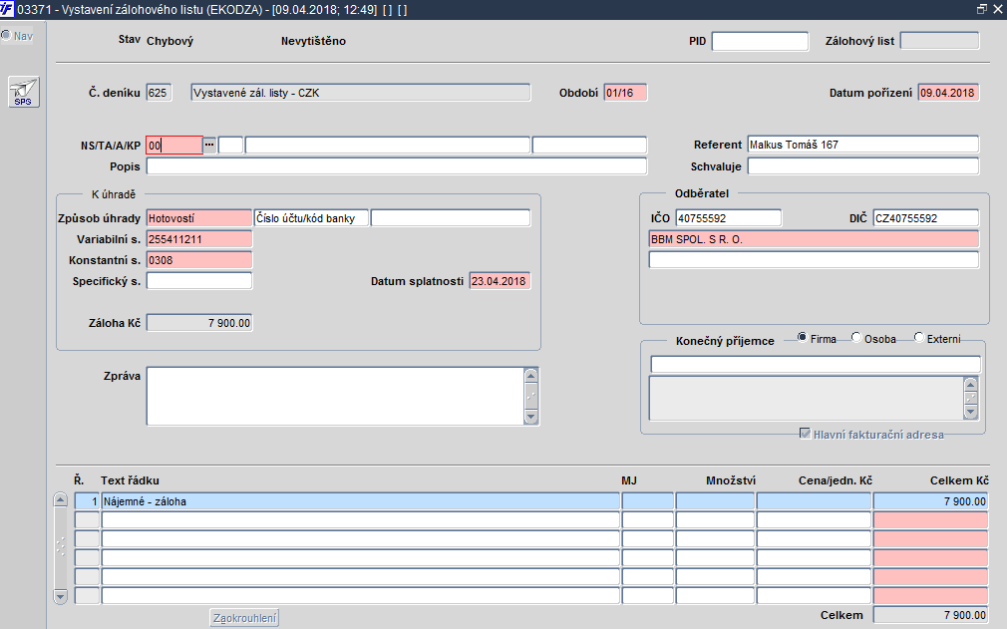
Task: Click the SPS paper plane icon
Action: click(x=24, y=92)
